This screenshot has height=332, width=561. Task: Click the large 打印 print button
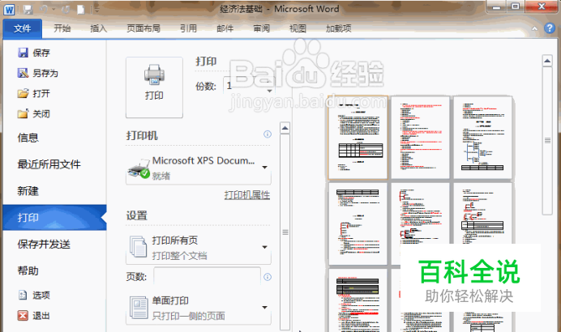[154, 87]
